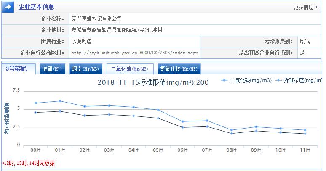
Task: Click the upper line data point at 01时
Action: pos(60,101)
